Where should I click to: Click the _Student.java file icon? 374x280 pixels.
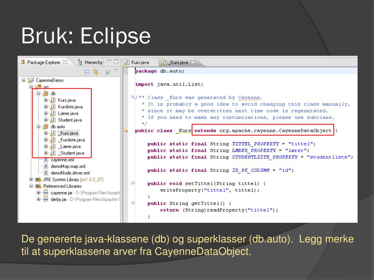click(53, 153)
